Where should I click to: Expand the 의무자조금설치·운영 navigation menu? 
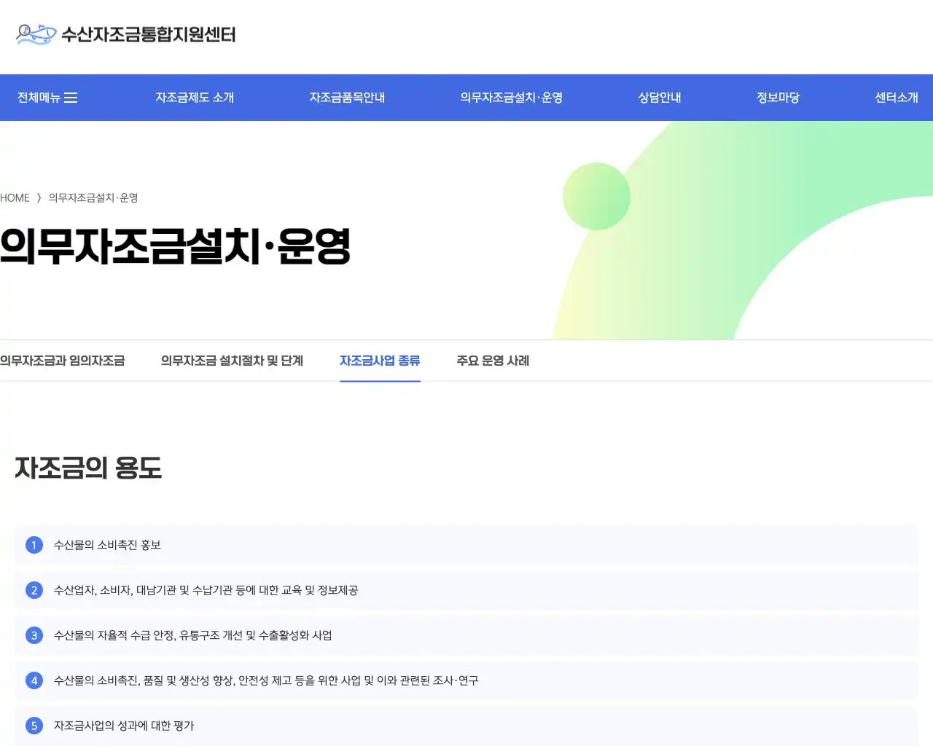pyautogui.click(x=512, y=97)
